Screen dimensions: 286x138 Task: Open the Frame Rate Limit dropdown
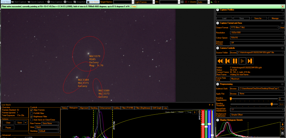click(x=257, y=79)
